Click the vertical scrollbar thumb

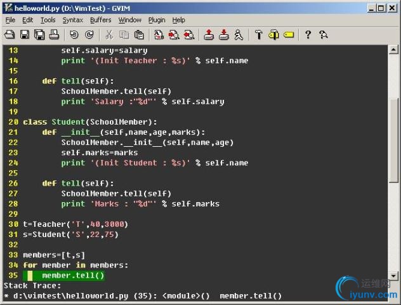pyautogui.click(x=393, y=140)
